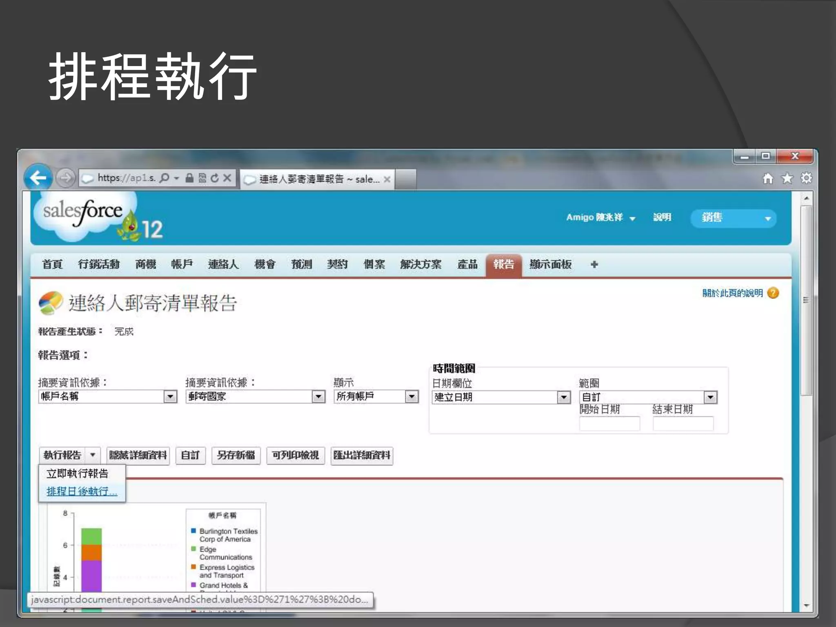
Task: Click the page vertical scrollbar thumb
Action: pos(806,300)
